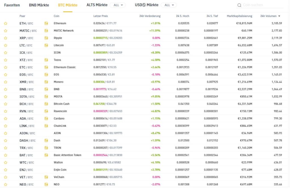Favorite the ETH/BTC pair star
This screenshot has height=189, width=290.
pyautogui.click(x=6, y=23)
